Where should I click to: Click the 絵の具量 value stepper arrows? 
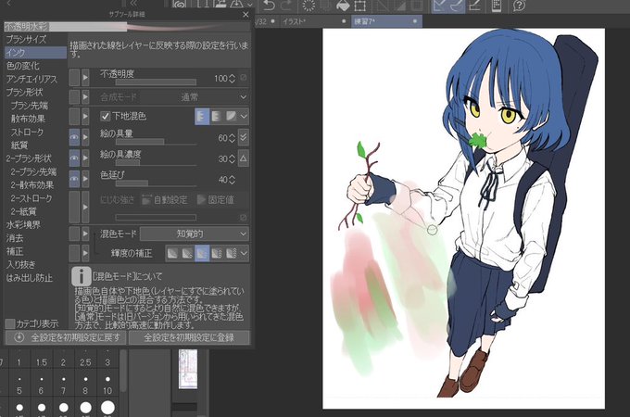pyautogui.click(x=232, y=138)
